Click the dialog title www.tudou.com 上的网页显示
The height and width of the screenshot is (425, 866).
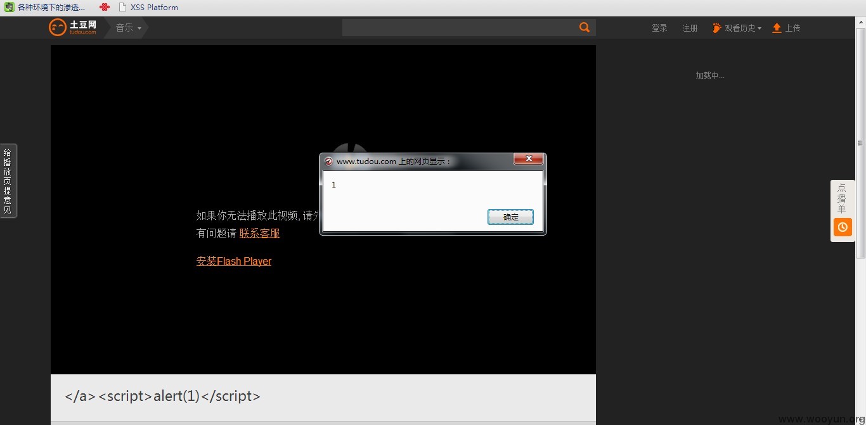pos(393,162)
